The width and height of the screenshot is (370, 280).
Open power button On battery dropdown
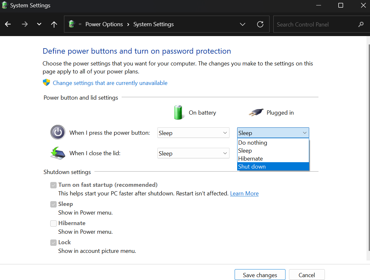193,133
